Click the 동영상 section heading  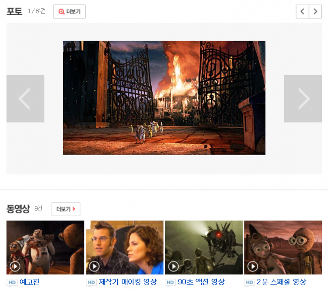18,209
